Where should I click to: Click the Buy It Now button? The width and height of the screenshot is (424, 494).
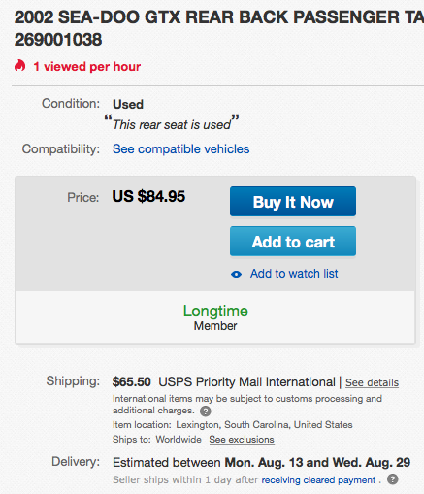[x=293, y=202]
